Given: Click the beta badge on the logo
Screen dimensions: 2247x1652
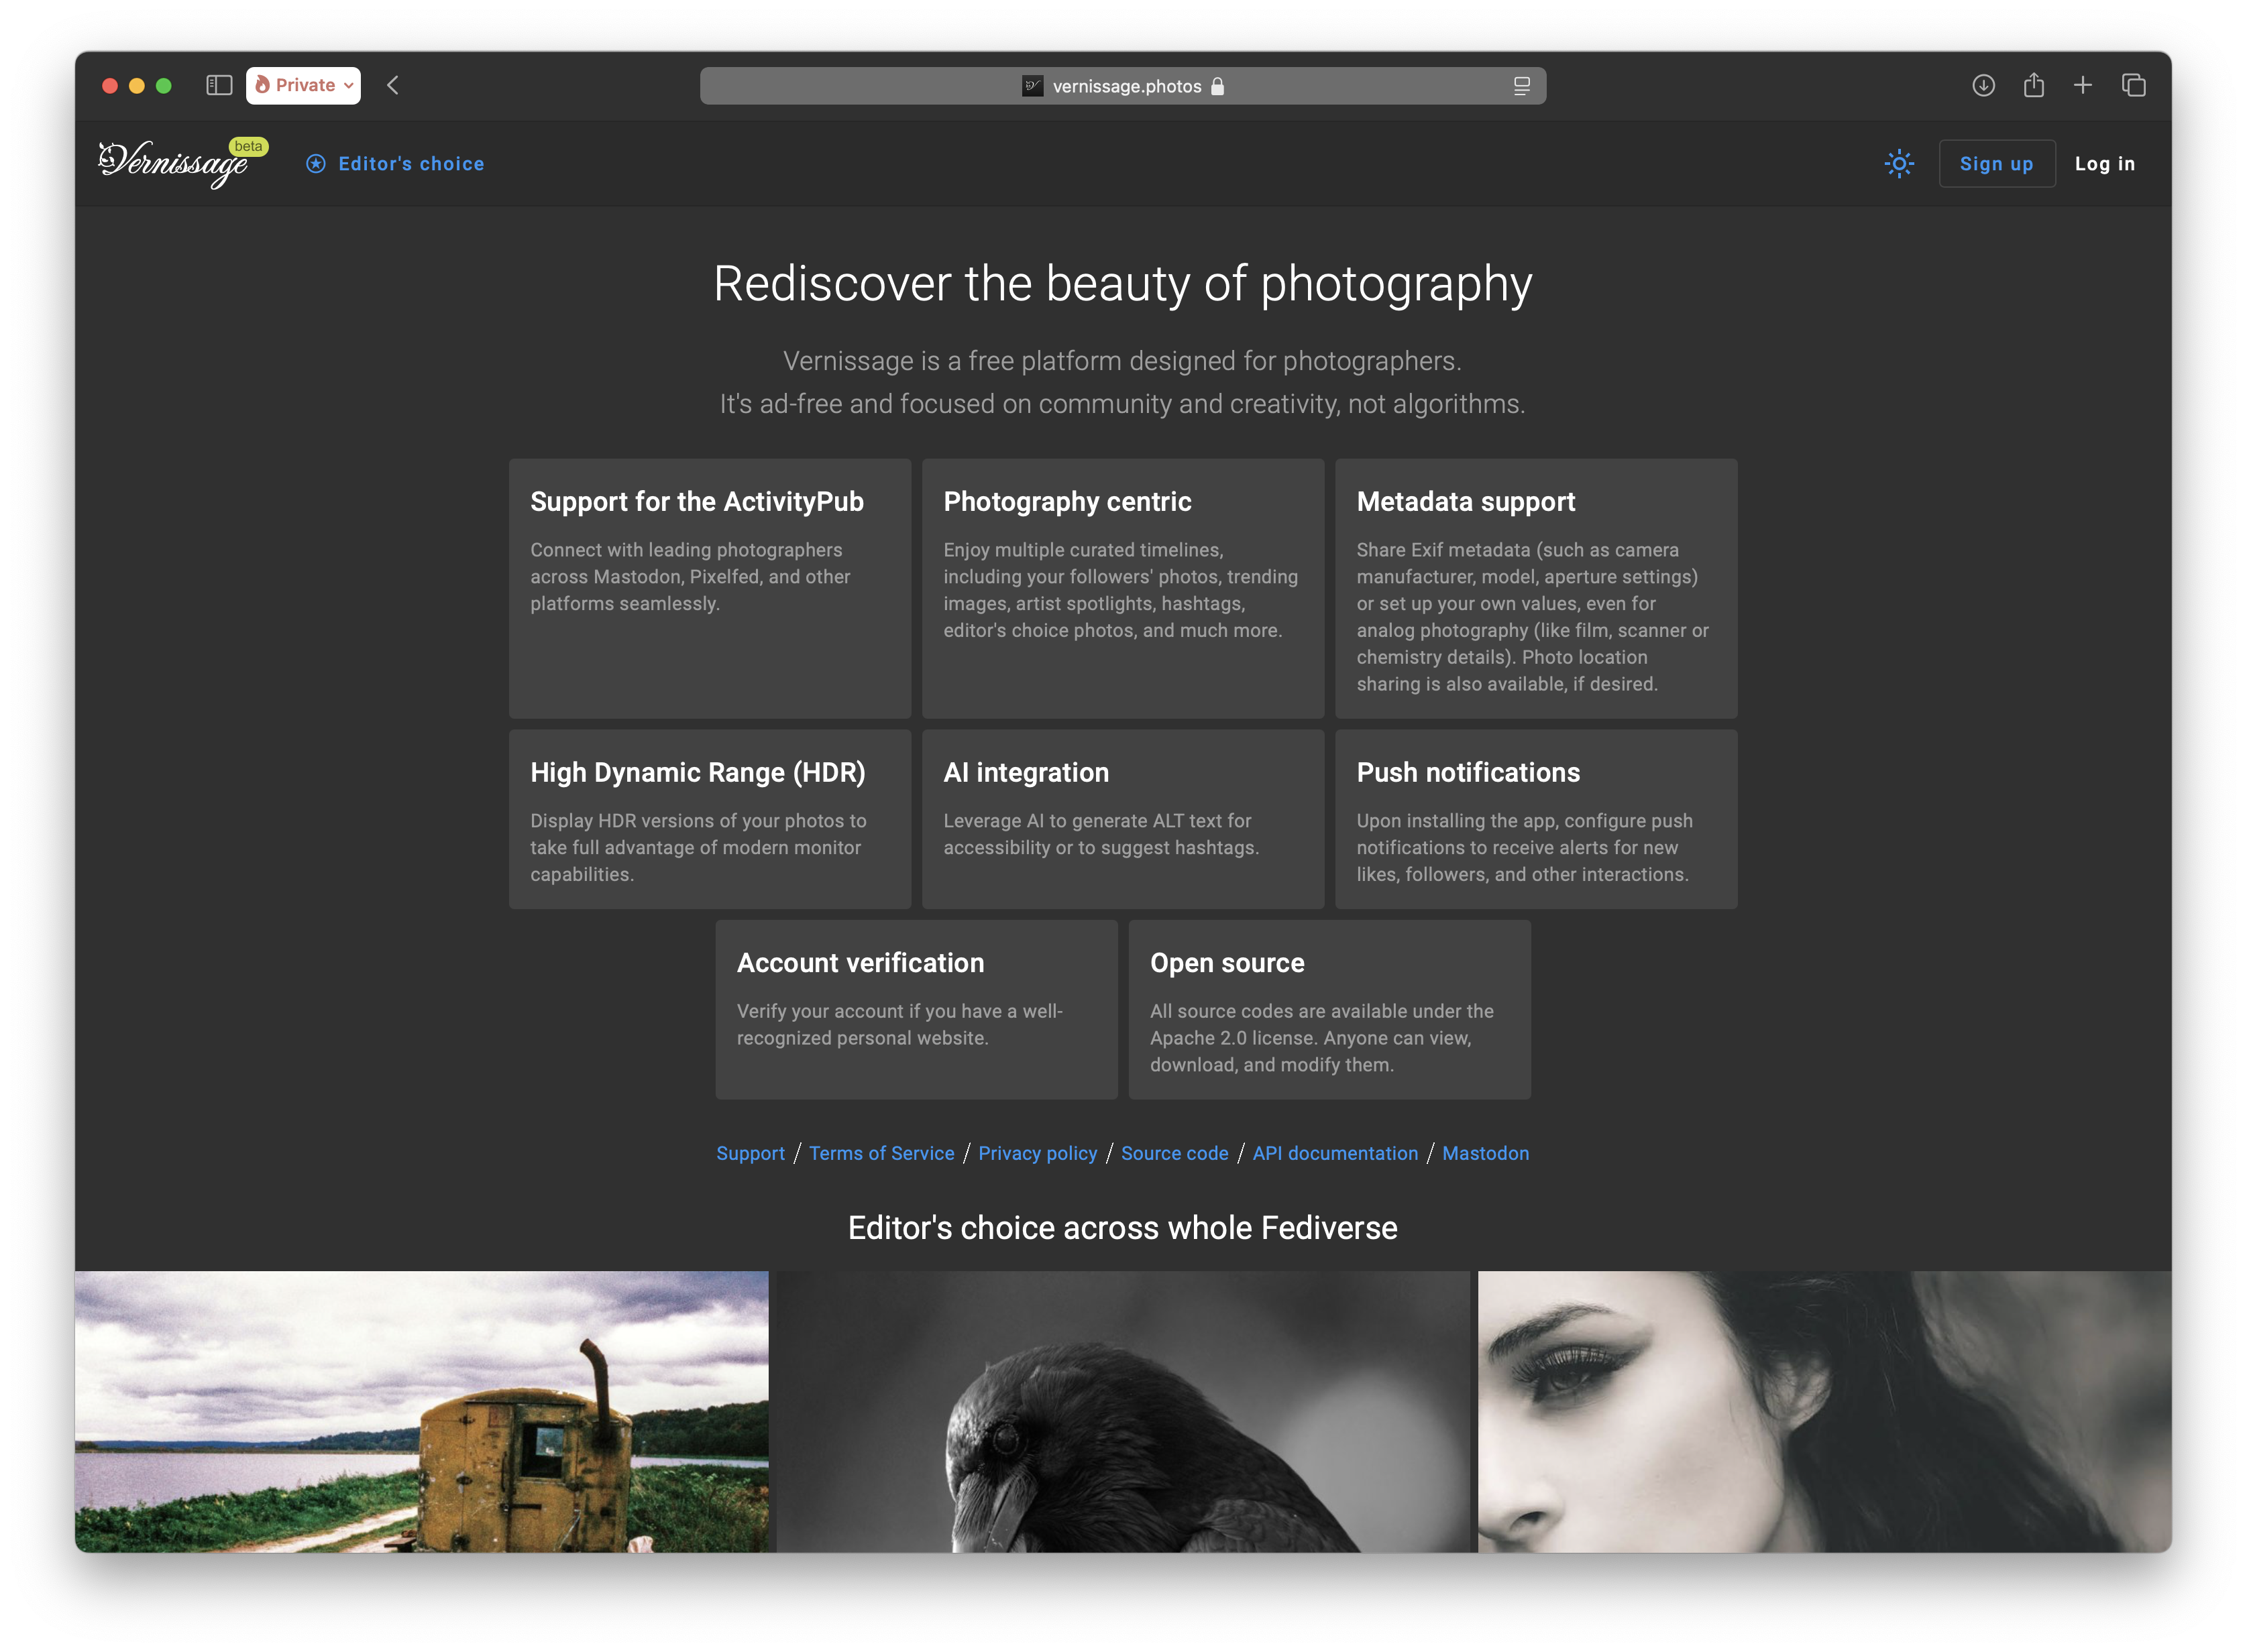Looking at the screenshot, I should (248, 146).
